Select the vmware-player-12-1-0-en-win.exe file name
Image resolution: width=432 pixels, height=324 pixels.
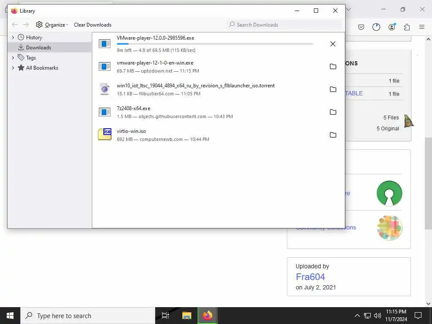point(155,63)
